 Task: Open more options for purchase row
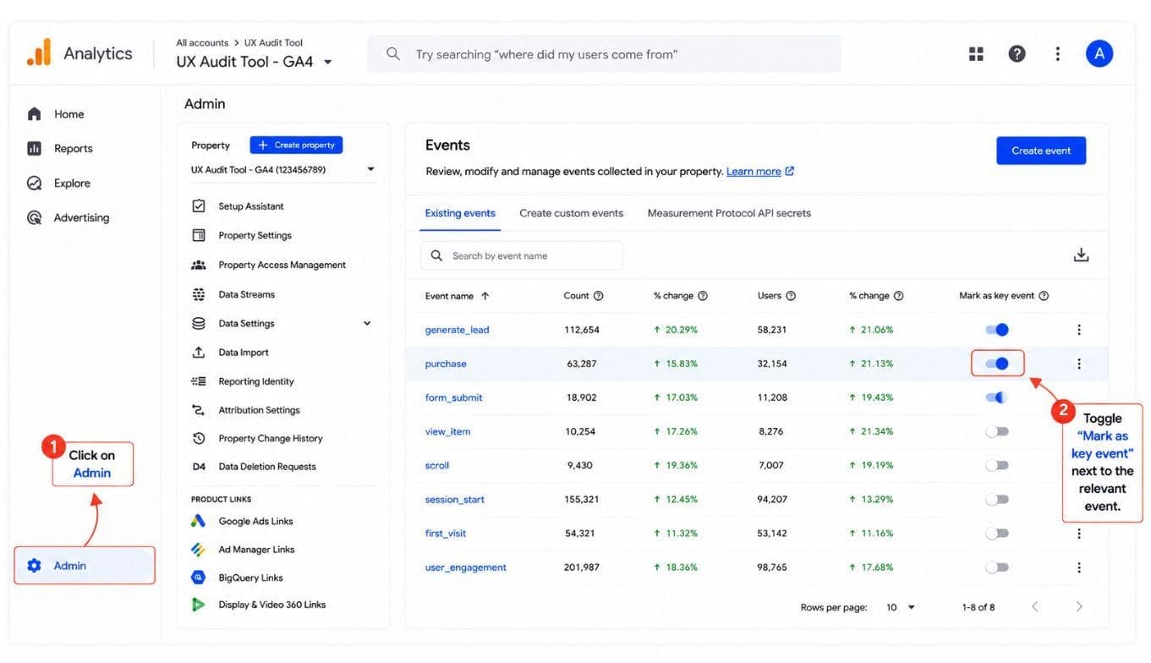tap(1079, 364)
